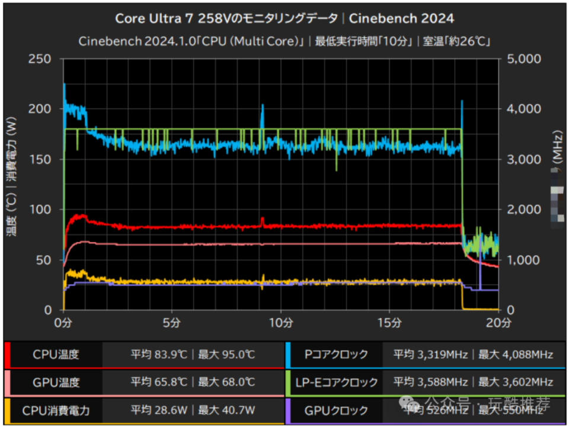Click the '最低実行時間「10分」' subtitle text
This screenshot has height=427, width=569.
[363, 41]
